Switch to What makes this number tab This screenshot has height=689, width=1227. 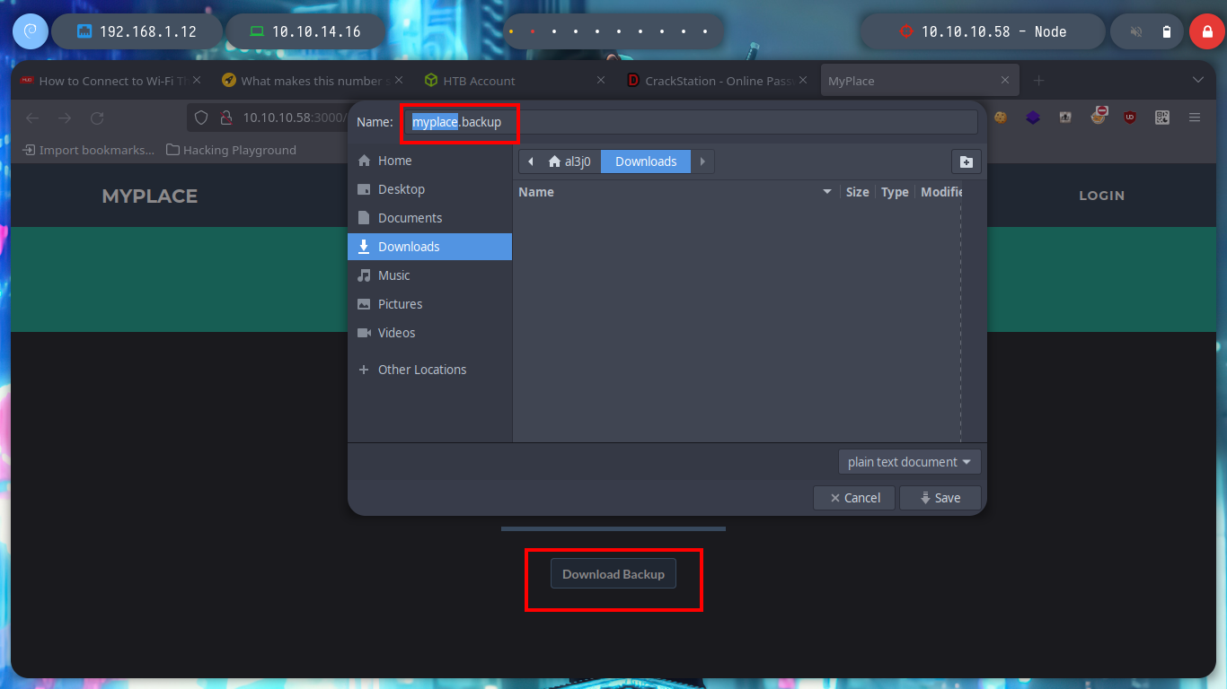tap(308, 81)
